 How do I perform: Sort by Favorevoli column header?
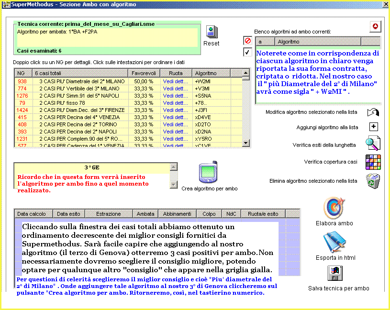[x=144, y=73]
